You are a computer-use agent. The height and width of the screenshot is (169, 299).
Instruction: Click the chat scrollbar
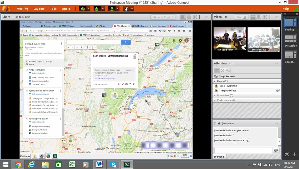click(279, 136)
